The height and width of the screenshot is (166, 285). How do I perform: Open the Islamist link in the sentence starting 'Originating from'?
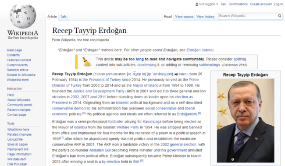pyautogui.click(x=122, y=102)
